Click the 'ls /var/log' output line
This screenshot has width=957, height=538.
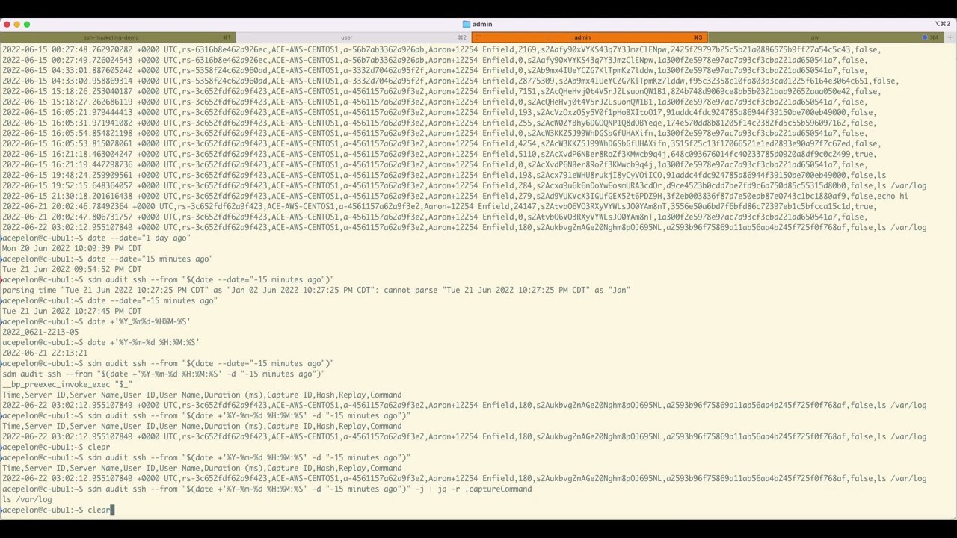coord(27,499)
